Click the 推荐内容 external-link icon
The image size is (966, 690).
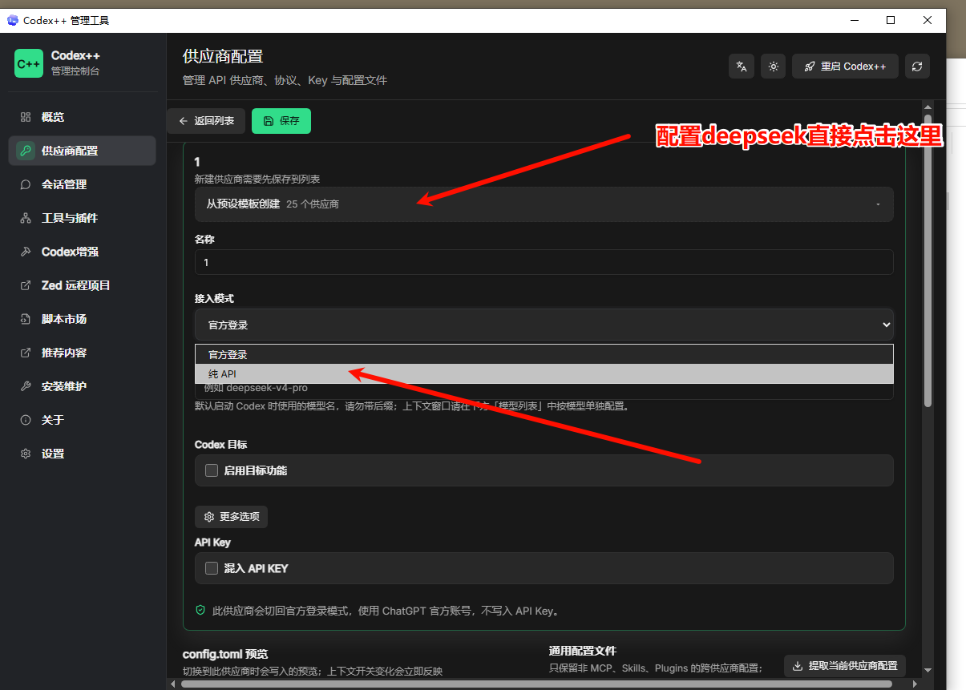(x=26, y=353)
